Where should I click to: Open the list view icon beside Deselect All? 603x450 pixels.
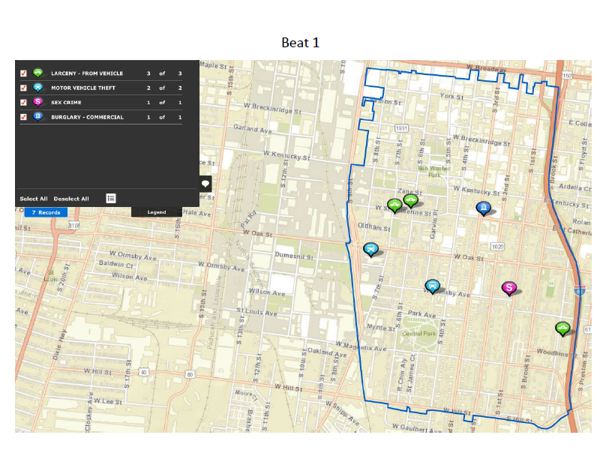[x=111, y=199]
